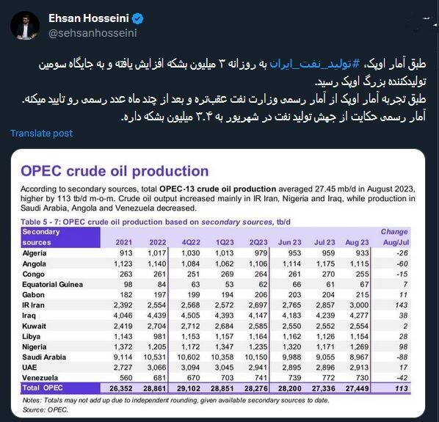Screen dimensions: 439x422
Task: Click the Source: OPEC note
Action: [x=45, y=410]
